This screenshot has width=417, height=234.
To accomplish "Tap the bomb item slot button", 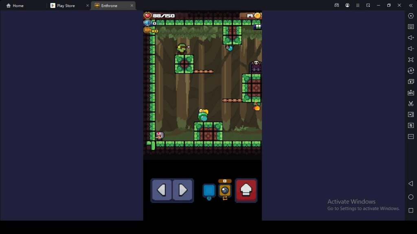I will pyautogui.click(x=225, y=190).
